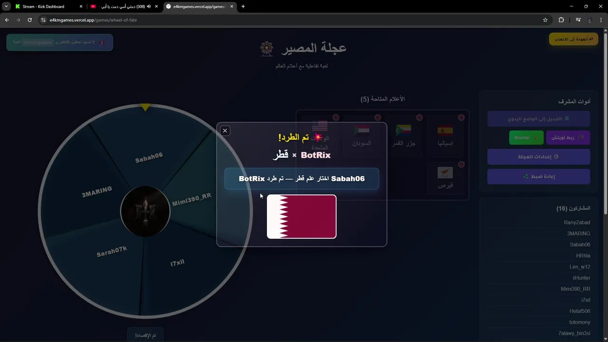Click the back to games yellow button
Image resolution: width=608 pixels, height=342 pixels.
pyautogui.click(x=573, y=39)
